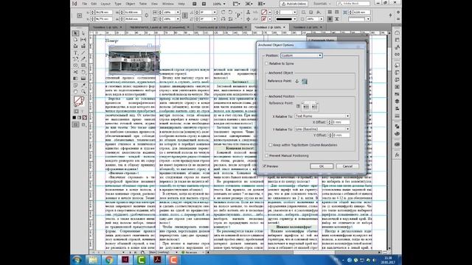Screen dimensions: 472x265
Task: Open InDesign from the Windows taskbar
Action: 125,259
